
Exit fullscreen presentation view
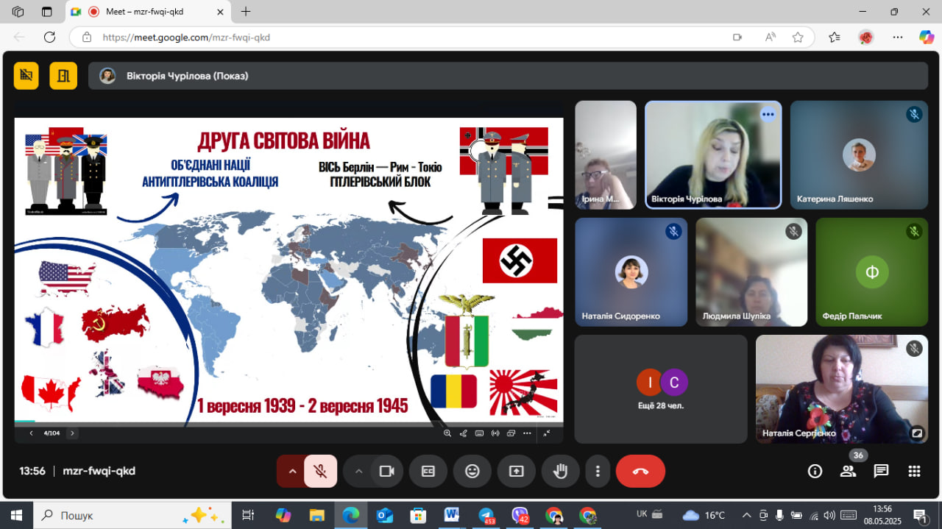tap(547, 433)
